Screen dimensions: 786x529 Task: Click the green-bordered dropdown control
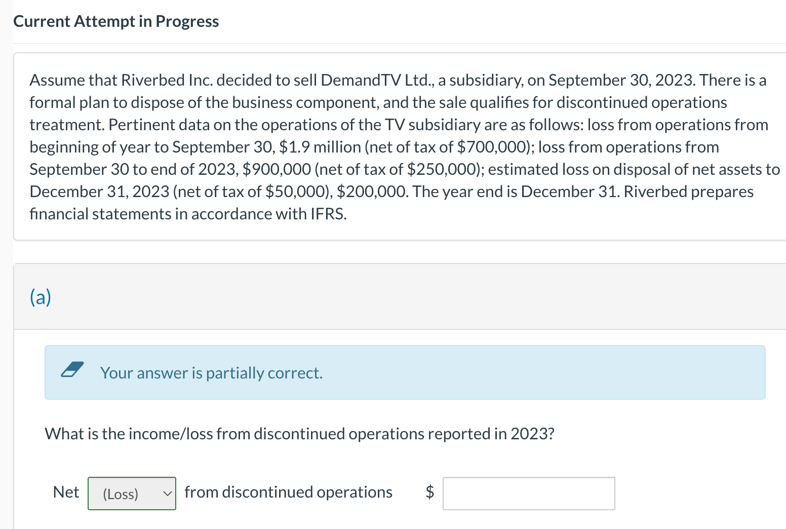point(132,493)
